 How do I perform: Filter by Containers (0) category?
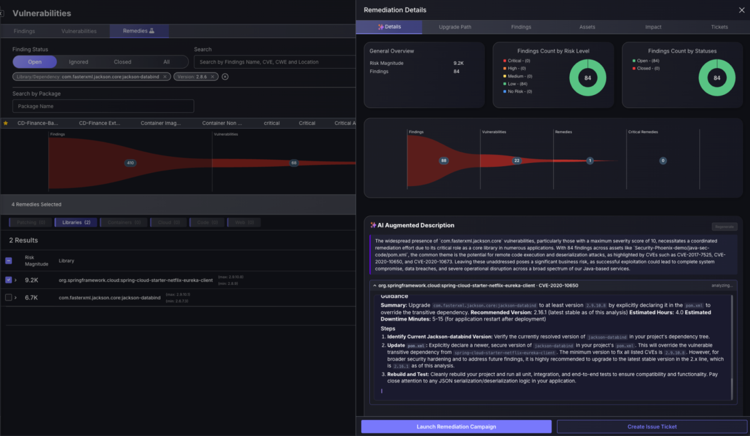(x=124, y=222)
